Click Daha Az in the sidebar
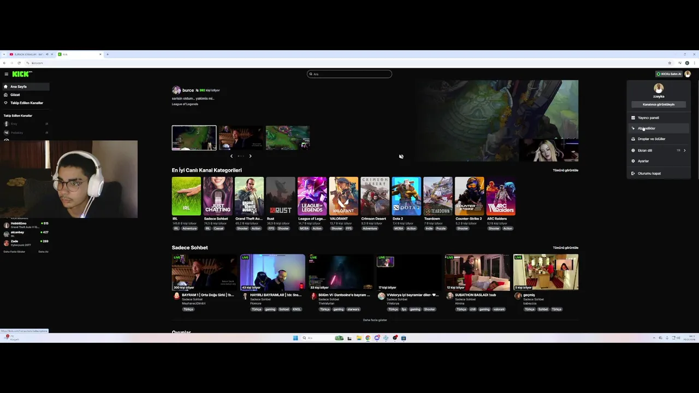 pyautogui.click(x=43, y=252)
